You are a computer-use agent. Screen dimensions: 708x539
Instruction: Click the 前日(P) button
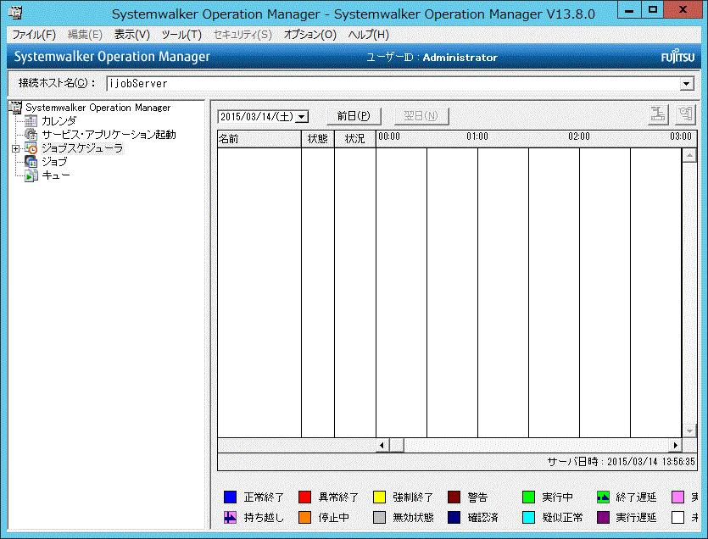coord(354,116)
